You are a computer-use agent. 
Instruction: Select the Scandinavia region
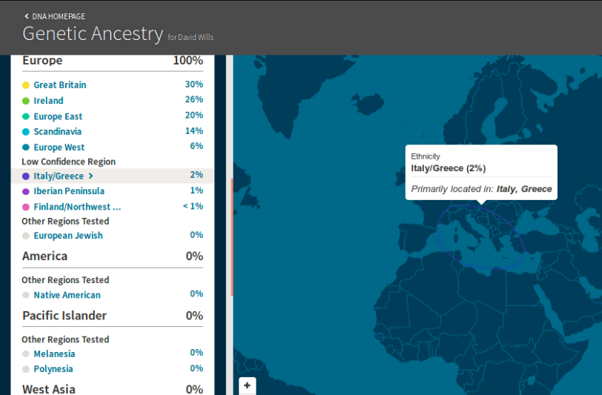coord(57,131)
